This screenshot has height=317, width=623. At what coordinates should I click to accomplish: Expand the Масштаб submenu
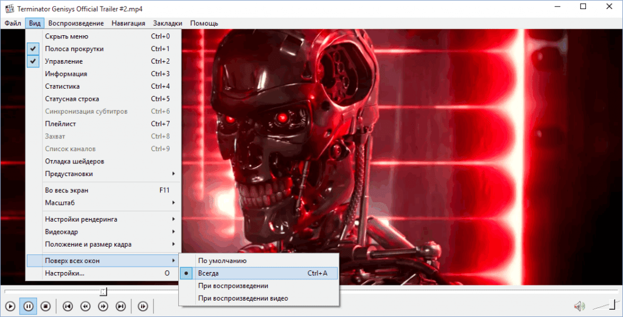[x=103, y=203]
